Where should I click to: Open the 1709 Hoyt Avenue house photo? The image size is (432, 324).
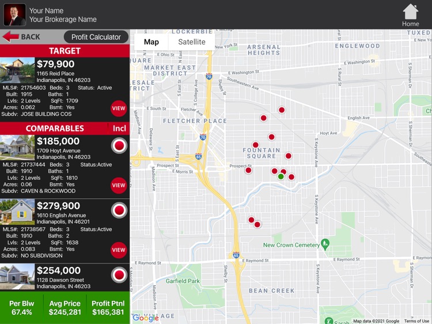(17, 148)
